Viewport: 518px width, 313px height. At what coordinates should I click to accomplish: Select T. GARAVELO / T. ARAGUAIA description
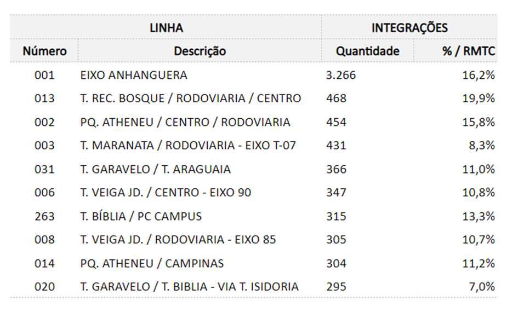point(156,169)
